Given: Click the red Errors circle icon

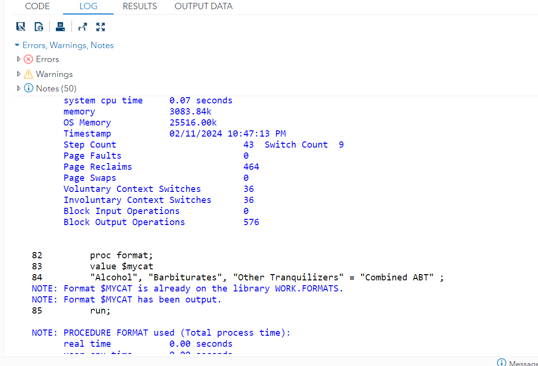Looking at the screenshot, I should point(28,59).
